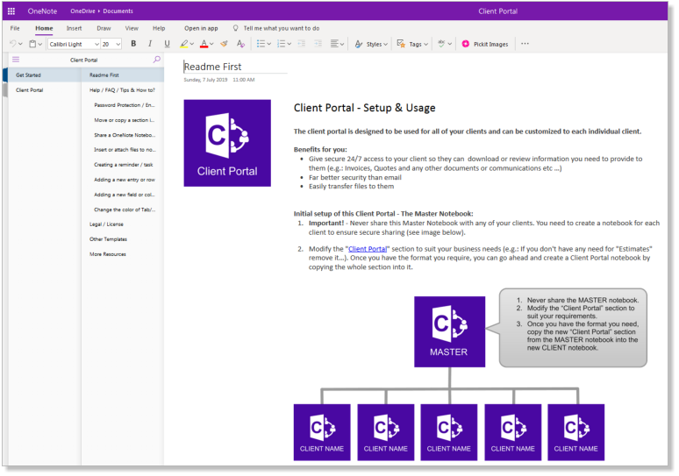Click the Format Painter icon
Screen dimensions: 679x476
point(224,44)
